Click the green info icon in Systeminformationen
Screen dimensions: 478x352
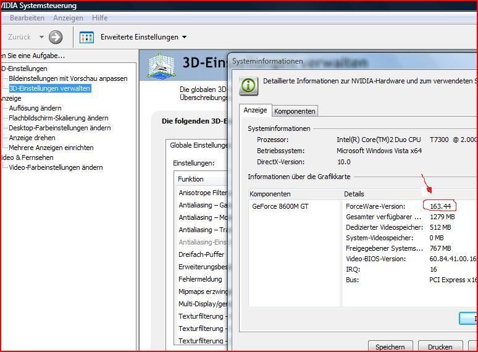pyautogui.click(x=248, y=86)
